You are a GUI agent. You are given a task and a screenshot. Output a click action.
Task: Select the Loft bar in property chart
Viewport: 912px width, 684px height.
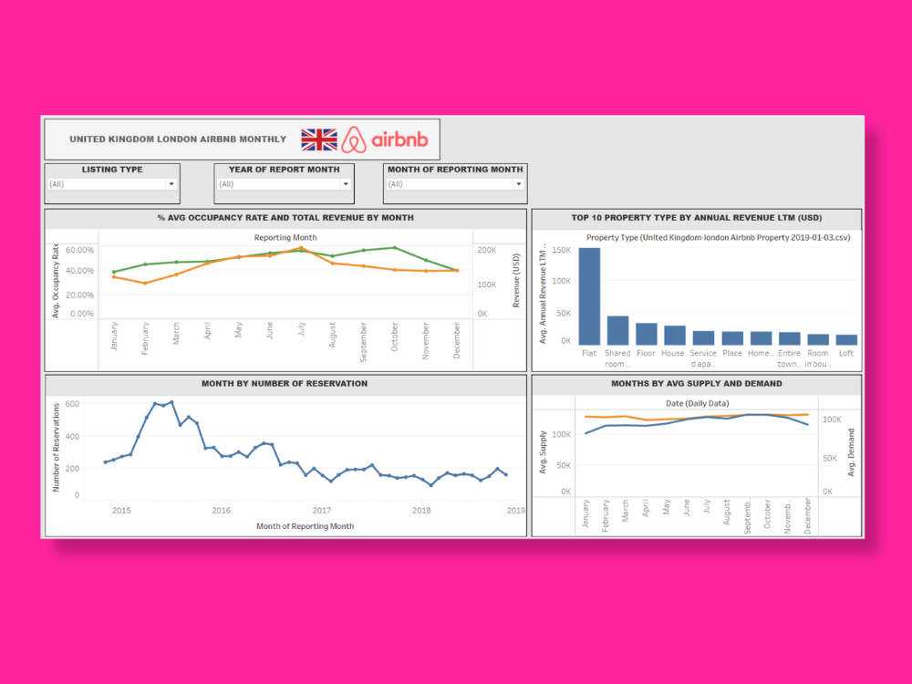click(x=846, y=339)
